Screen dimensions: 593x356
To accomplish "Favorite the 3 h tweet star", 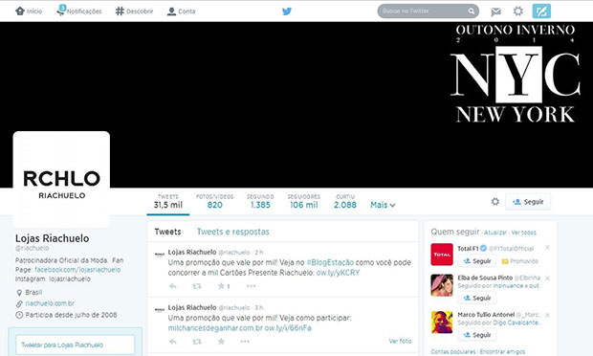I will pyautogui.click(x=221, y=342).
